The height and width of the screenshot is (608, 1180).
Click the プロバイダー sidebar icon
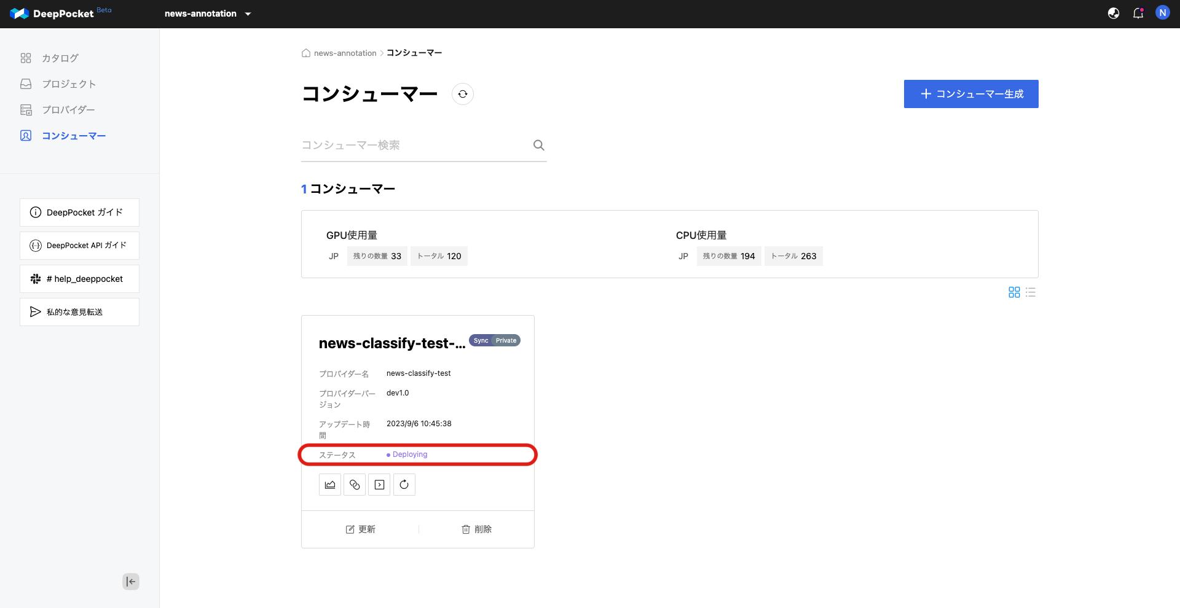(26, 110)
